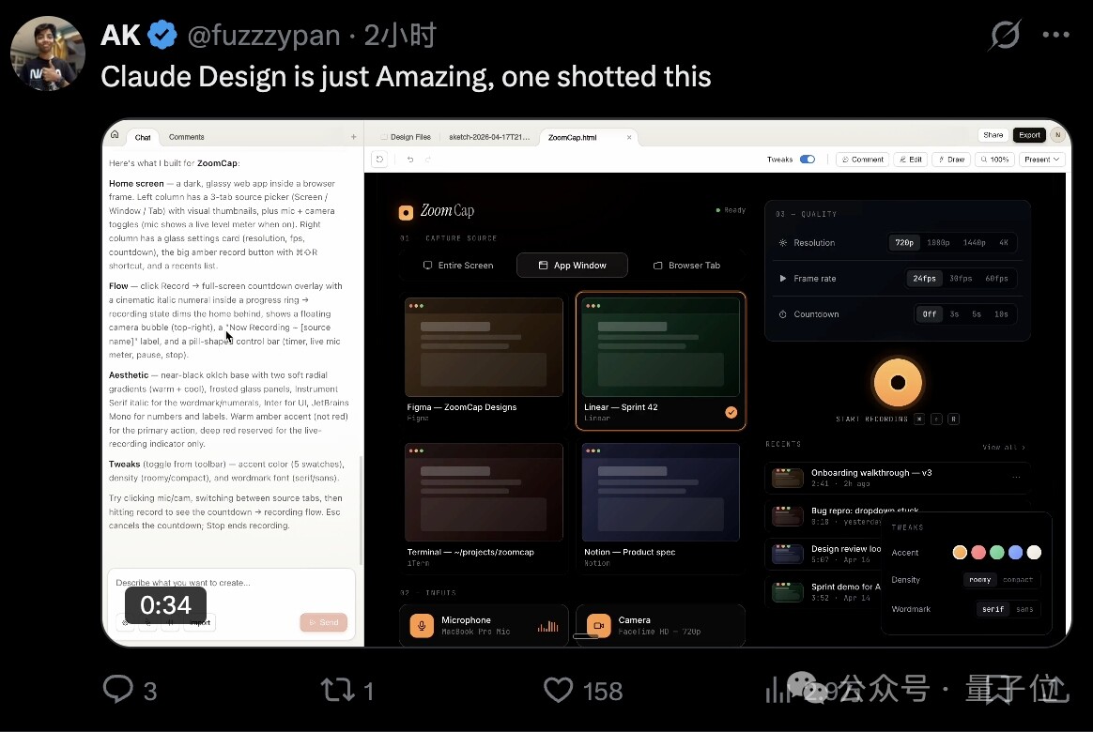The image size is (1093, 732).
Task: Click View all next to Recents
Action: coord(1003,448)
